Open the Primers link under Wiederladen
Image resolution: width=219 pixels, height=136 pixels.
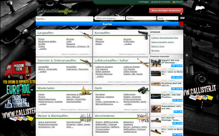(x=42, y=97)
